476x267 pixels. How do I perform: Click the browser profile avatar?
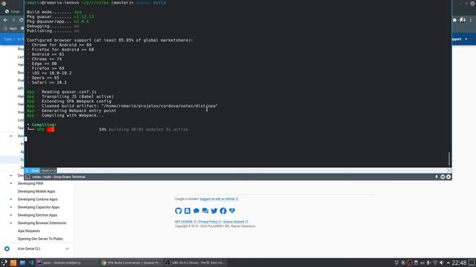click(463, 20)
